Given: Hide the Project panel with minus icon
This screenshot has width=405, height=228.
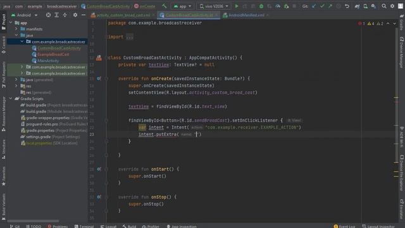Looking at the screenshot, I should tap(84, 15).
